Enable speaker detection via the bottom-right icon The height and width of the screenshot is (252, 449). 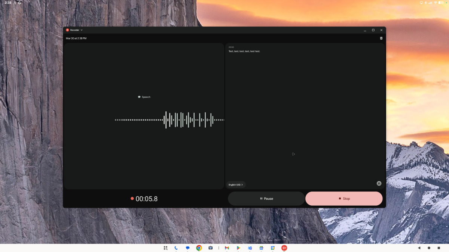pos(379,183)
